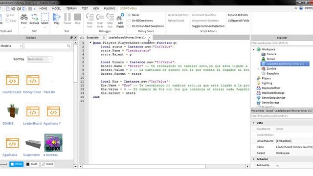This screenshot has width=313, height=176.
Task: Click the Select tool in ribbon
Action: coord(45,19)
